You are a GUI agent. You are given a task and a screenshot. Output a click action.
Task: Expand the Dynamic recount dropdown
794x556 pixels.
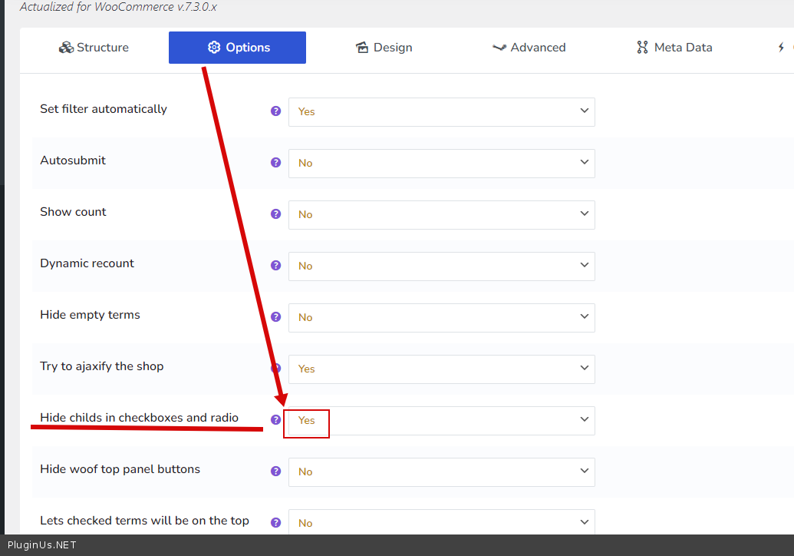click(441, 266)
